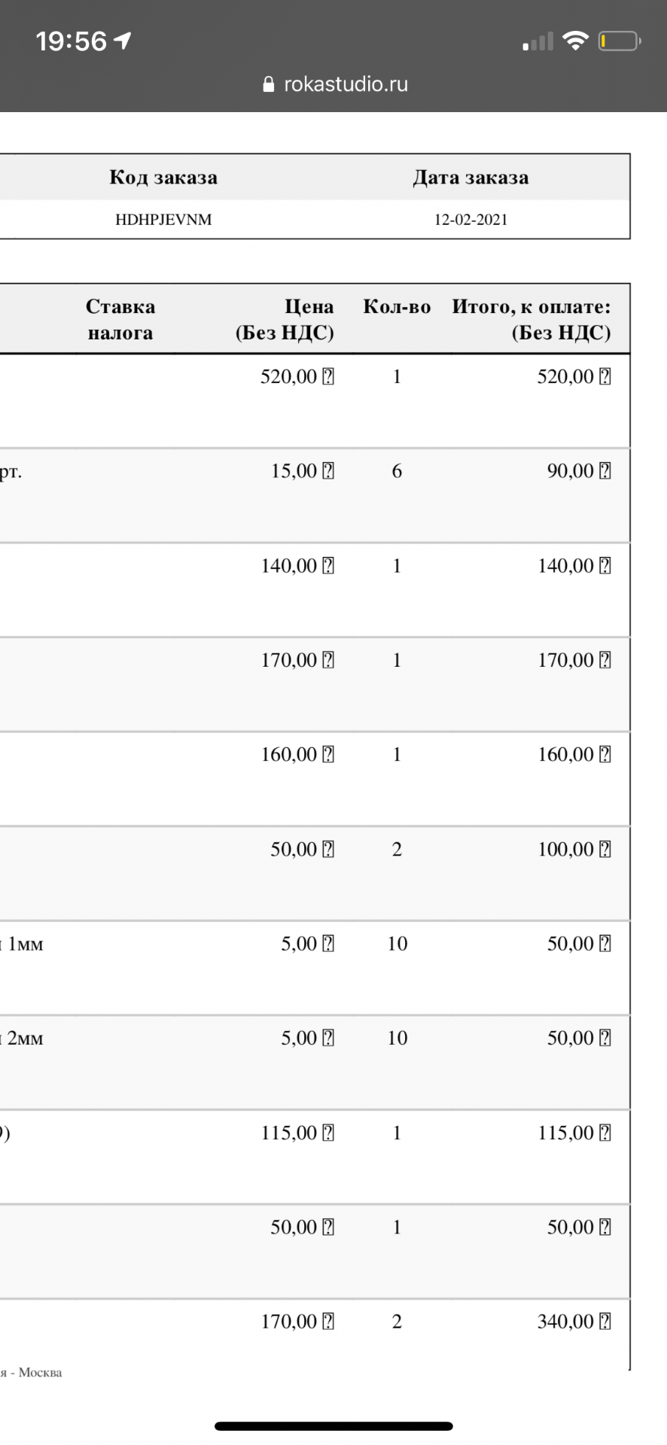667x1445 pixels.
Task: Tap the "Кол-во" column header
Action: pyautogui.click(x=397, y=307)
